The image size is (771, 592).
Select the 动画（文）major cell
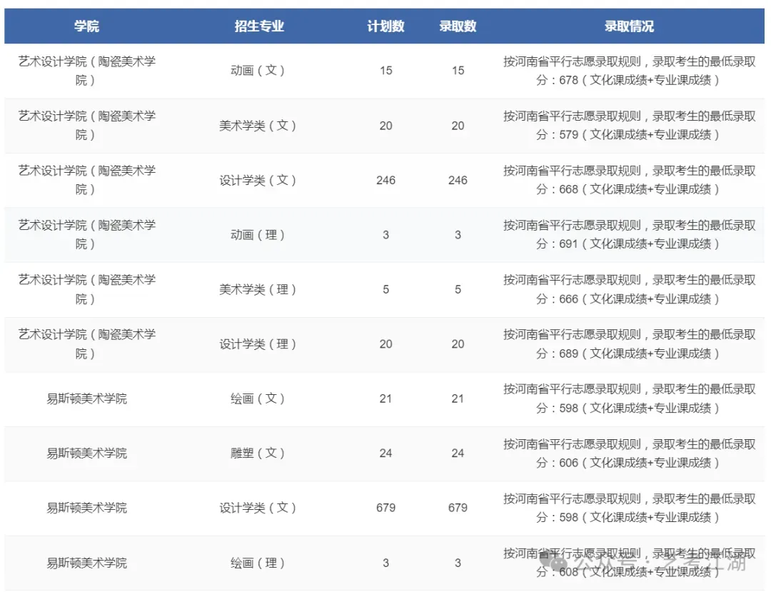click(258, 70)
